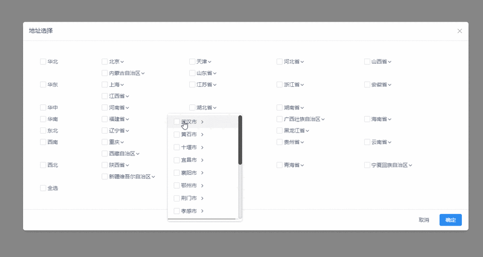Check the 新疆维吾尔自治区 checkbox
The height and width of the screenshot is (257, 483).
point(105,176)
